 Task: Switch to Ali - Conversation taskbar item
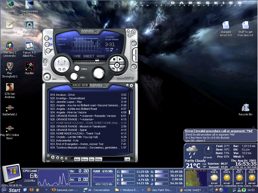pos(96,190)
